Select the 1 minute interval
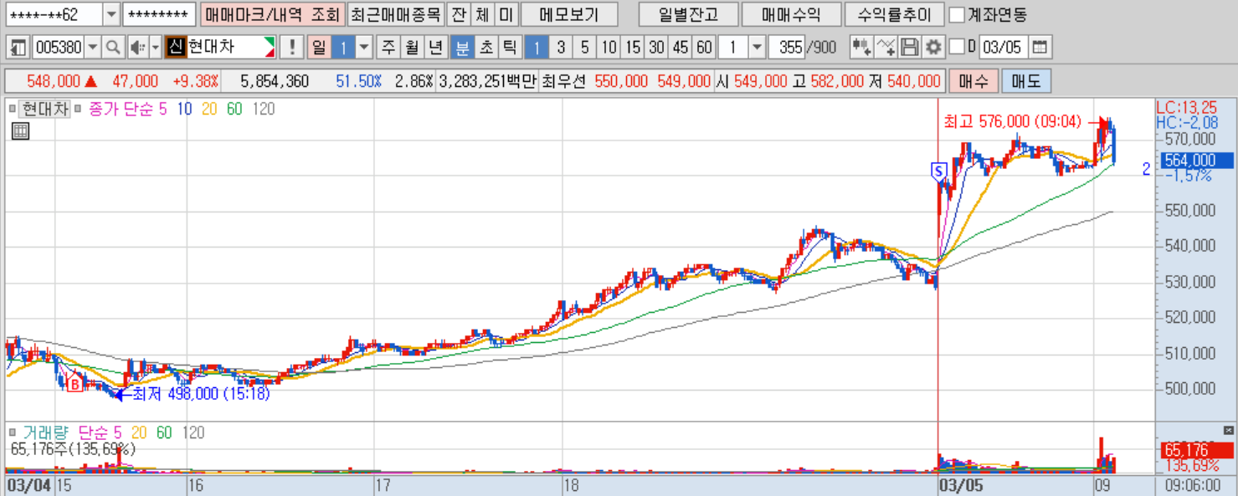1238x496 pixels. coord(537,47)
